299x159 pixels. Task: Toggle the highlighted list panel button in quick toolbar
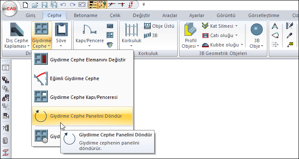93,5
